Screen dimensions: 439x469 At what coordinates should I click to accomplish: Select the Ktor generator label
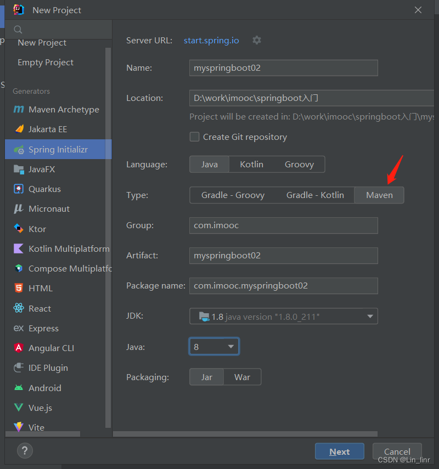tap(37, 229)
